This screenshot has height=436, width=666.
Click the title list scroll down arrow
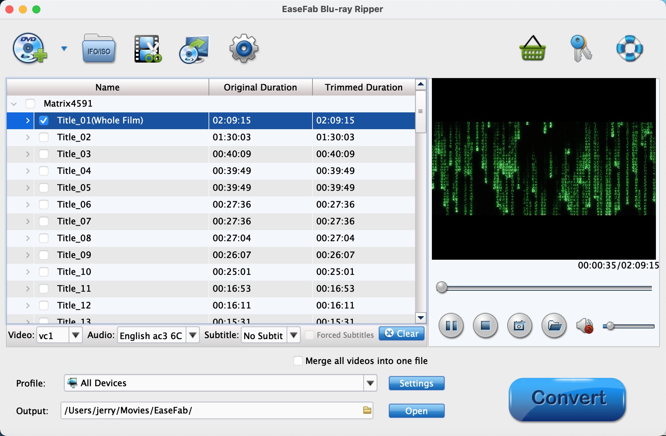(420, 317)
